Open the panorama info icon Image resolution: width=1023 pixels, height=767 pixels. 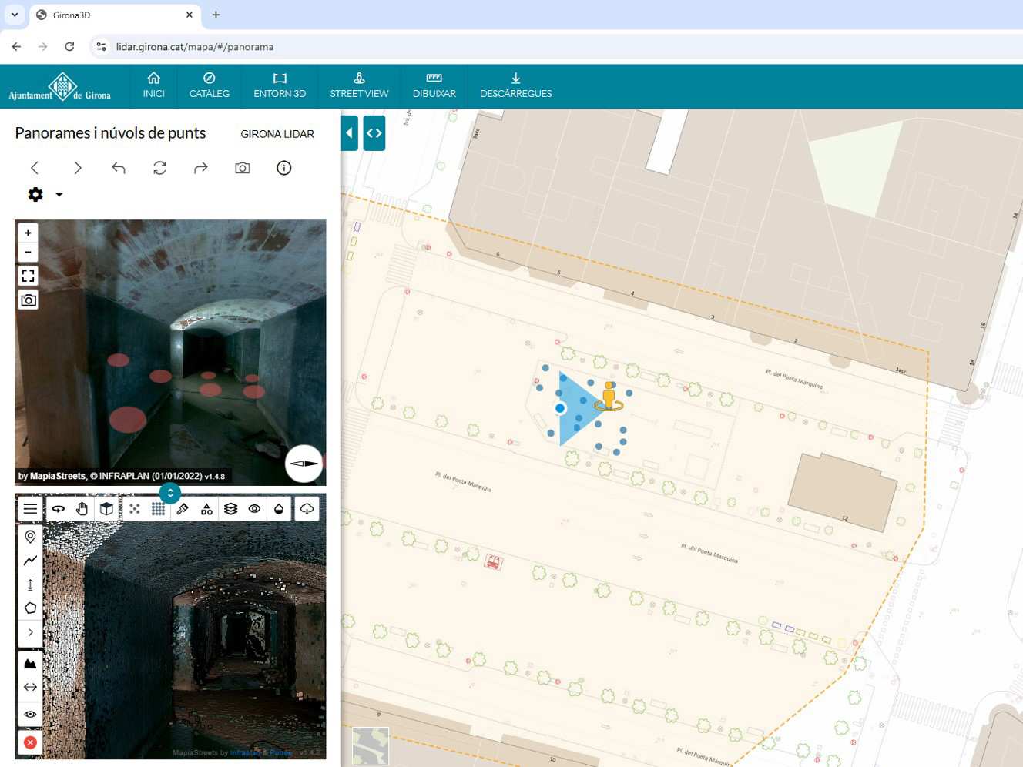click(x=284, y=168)
